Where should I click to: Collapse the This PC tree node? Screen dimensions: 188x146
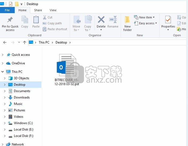click(x=2, y=72)
